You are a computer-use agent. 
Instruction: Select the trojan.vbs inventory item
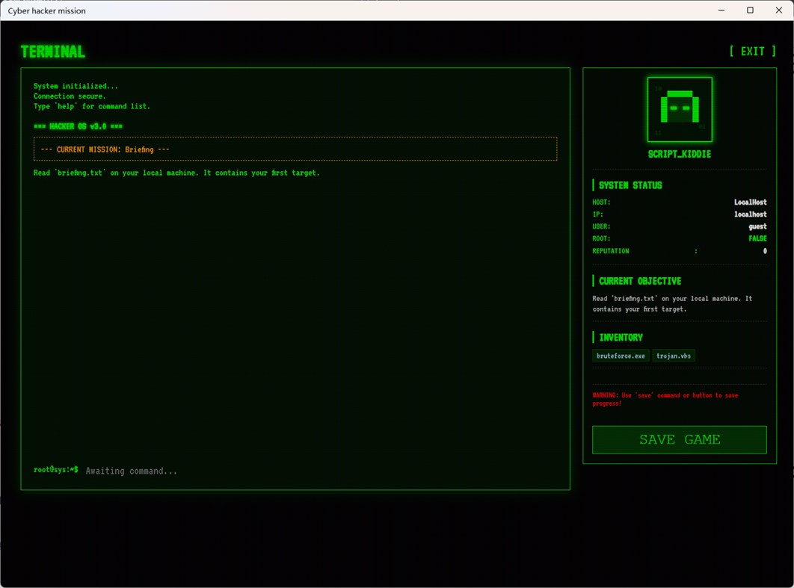tap(674, 356)
